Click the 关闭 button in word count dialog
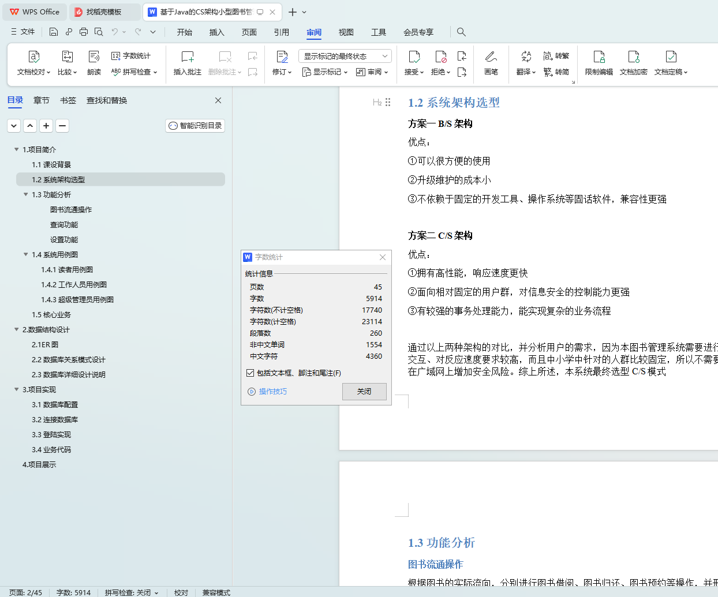This screenshot has height=597, width=718. click(364, 391)
